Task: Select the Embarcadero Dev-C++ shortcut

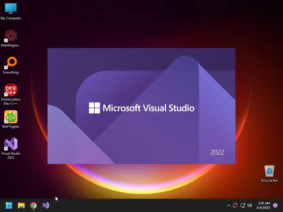Action: (11, 94)
